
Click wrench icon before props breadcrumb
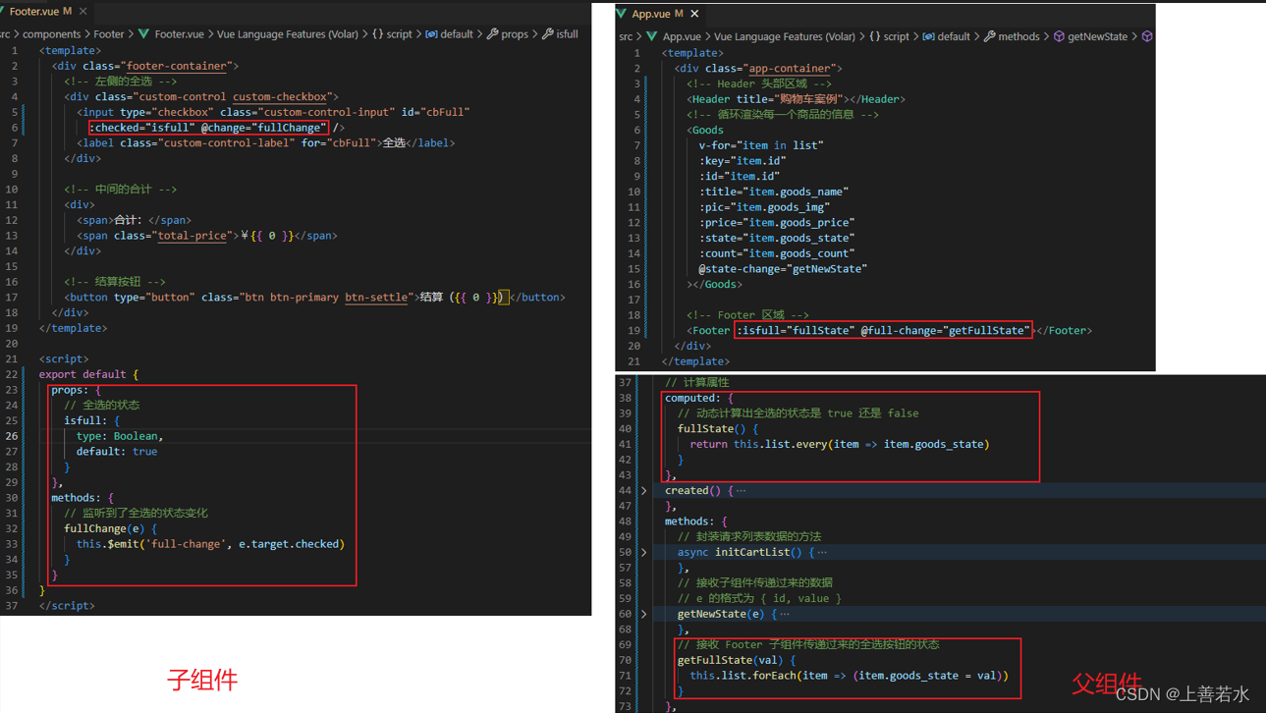point(492,33)
